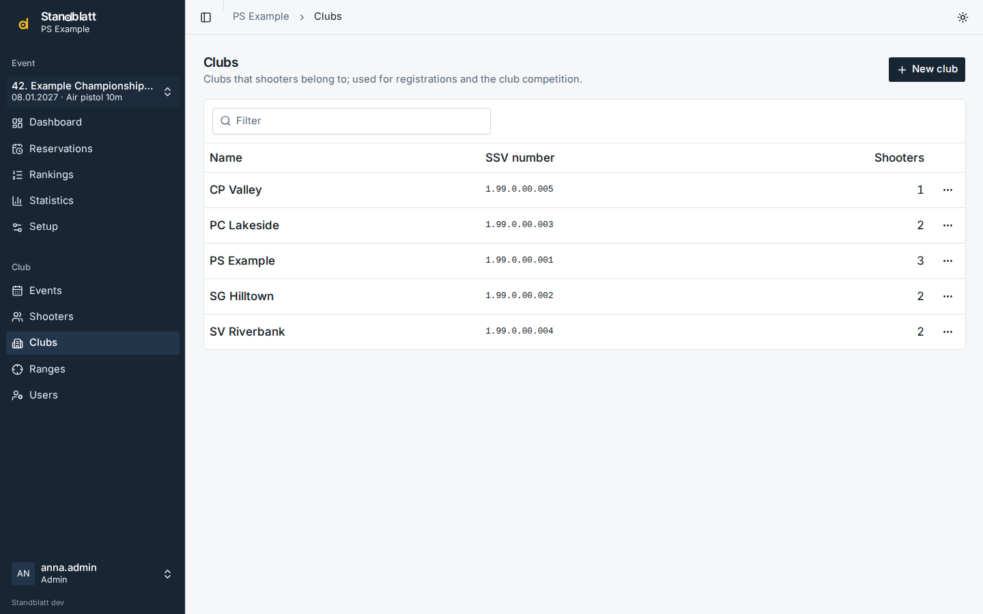
Task: Open actions menu for CP Valley
Action: [x=948, y=190]
